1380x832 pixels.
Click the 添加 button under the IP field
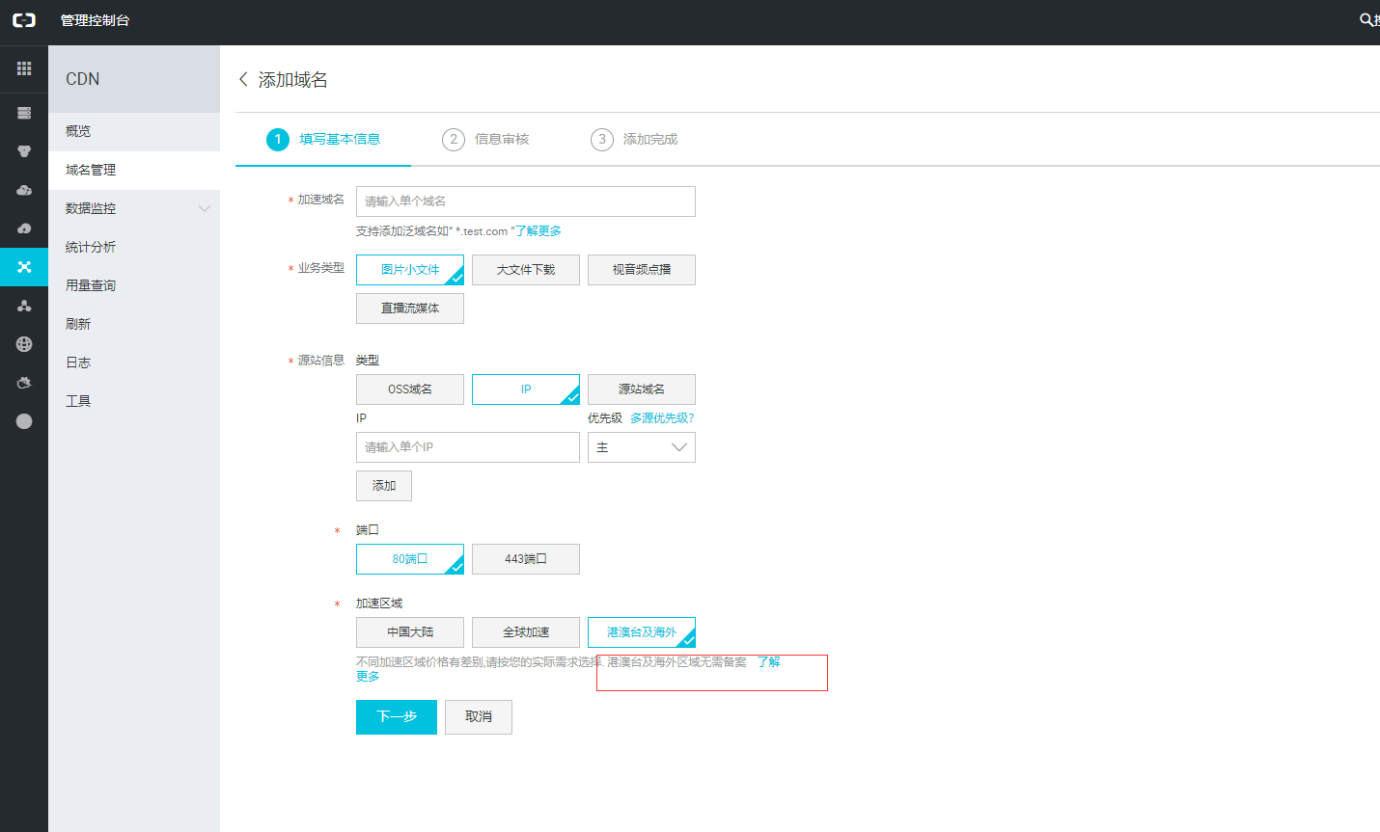384,486
